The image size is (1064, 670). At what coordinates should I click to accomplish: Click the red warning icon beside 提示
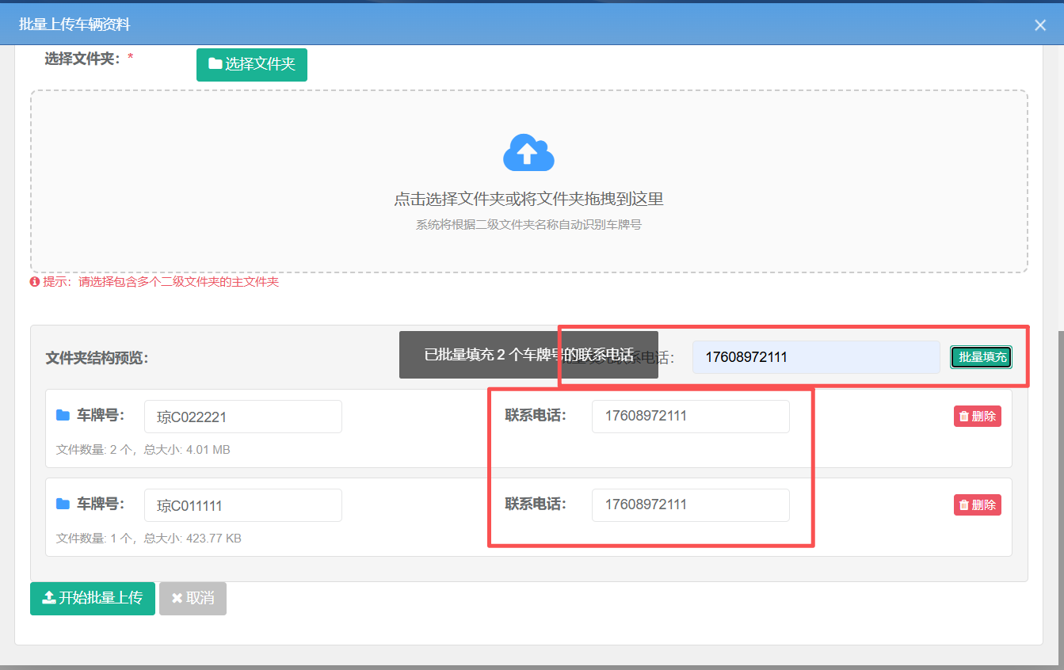35,282
